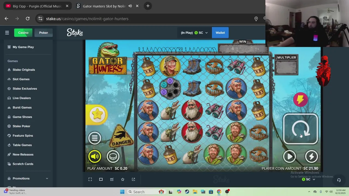
Task: Reload the page
Action: click(x=28, y=19)
